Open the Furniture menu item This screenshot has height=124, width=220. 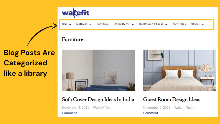[x=102, y=24]
